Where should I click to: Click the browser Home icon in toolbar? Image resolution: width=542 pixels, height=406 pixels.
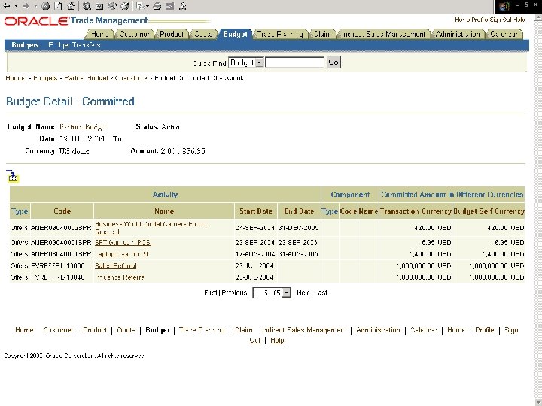point(71,6)
